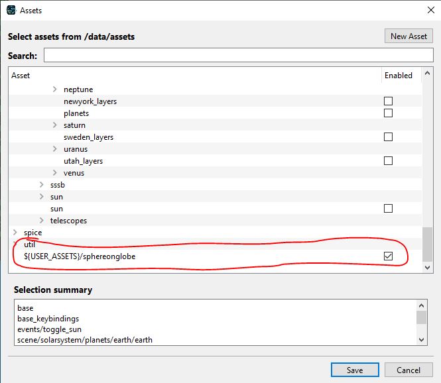Image resolution: width=441 pixels, height=383 pixels.
Task: Select the newyork_layers row text
Action: point(90,101)
